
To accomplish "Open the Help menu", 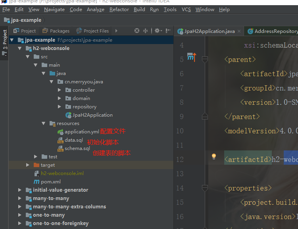I will 224,10.
